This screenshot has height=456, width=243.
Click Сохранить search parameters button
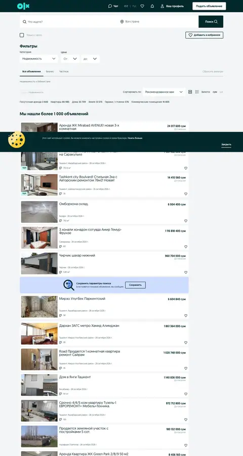point(136,285)
